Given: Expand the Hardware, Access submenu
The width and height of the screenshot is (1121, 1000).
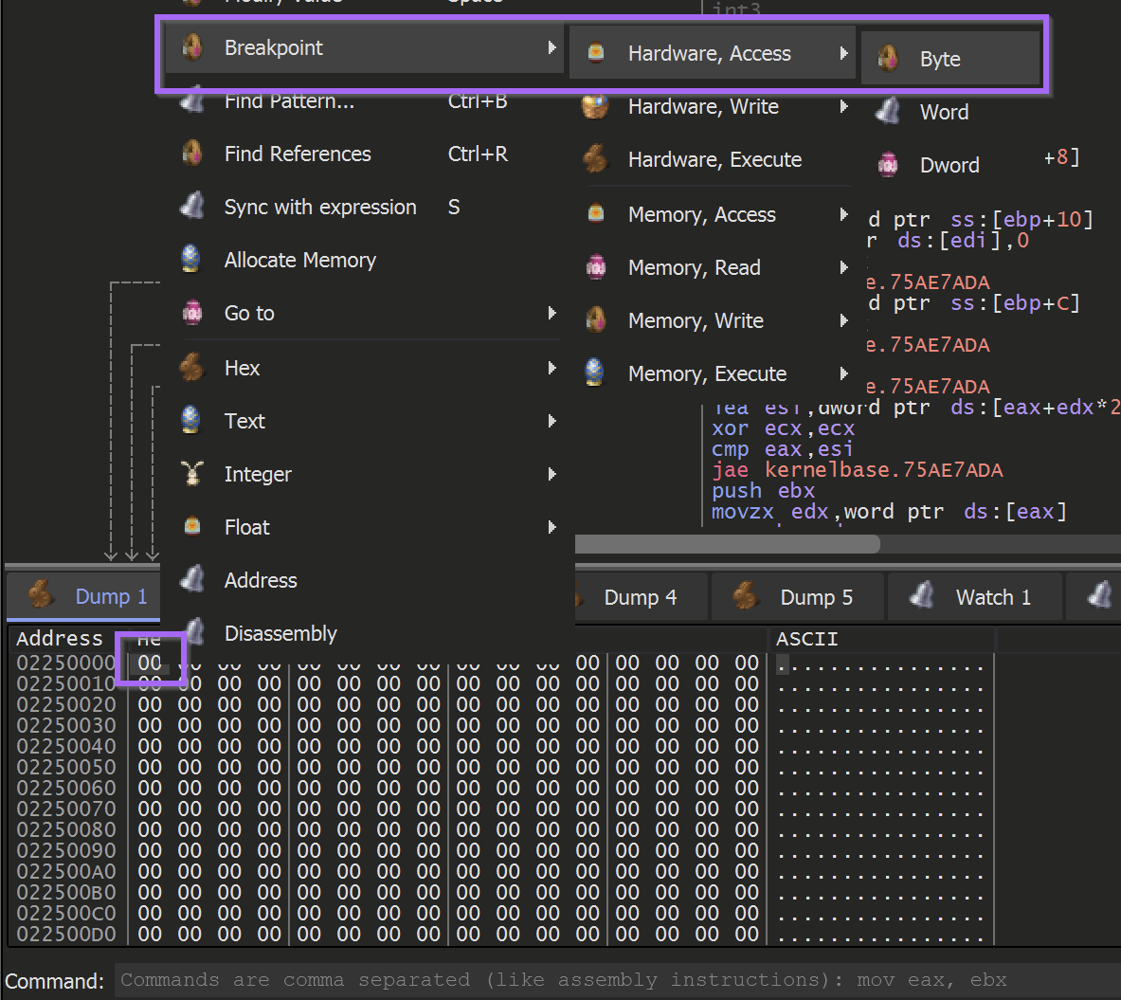Looking at the screenshot, I should (x=711, y=53).
